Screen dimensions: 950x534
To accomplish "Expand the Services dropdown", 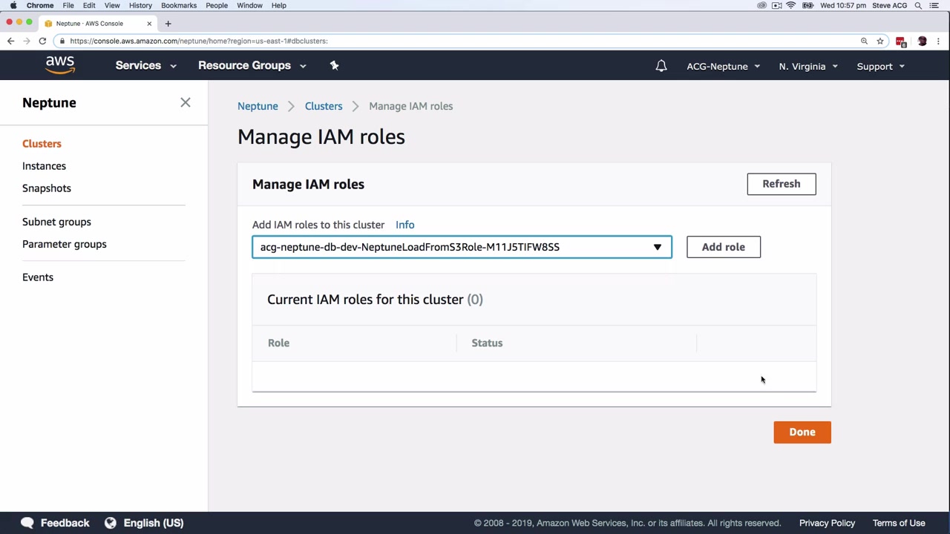I will point(145,65).
